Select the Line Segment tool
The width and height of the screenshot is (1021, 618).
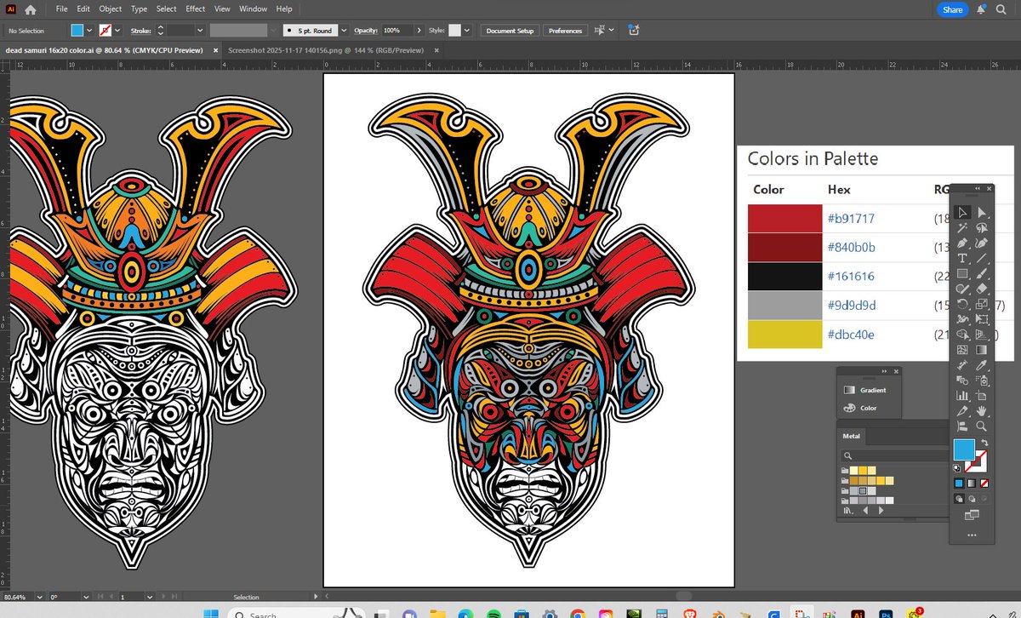click(x=982, y=258)
